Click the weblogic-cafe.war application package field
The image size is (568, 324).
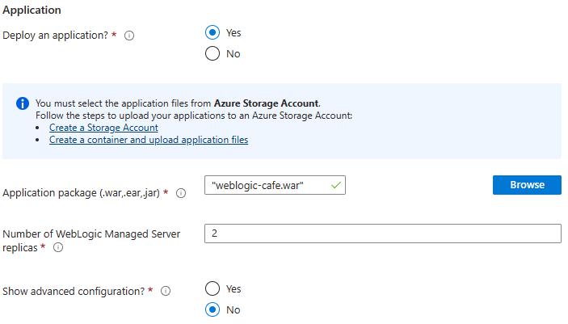267,185
